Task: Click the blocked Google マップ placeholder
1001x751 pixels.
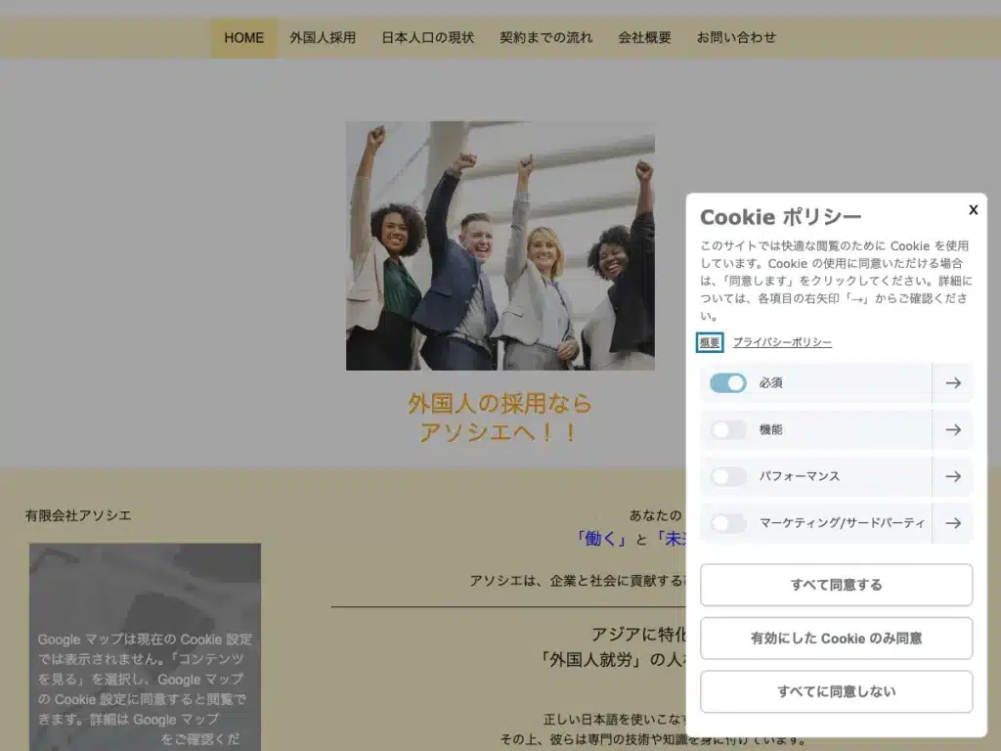Action: (145, 647)
